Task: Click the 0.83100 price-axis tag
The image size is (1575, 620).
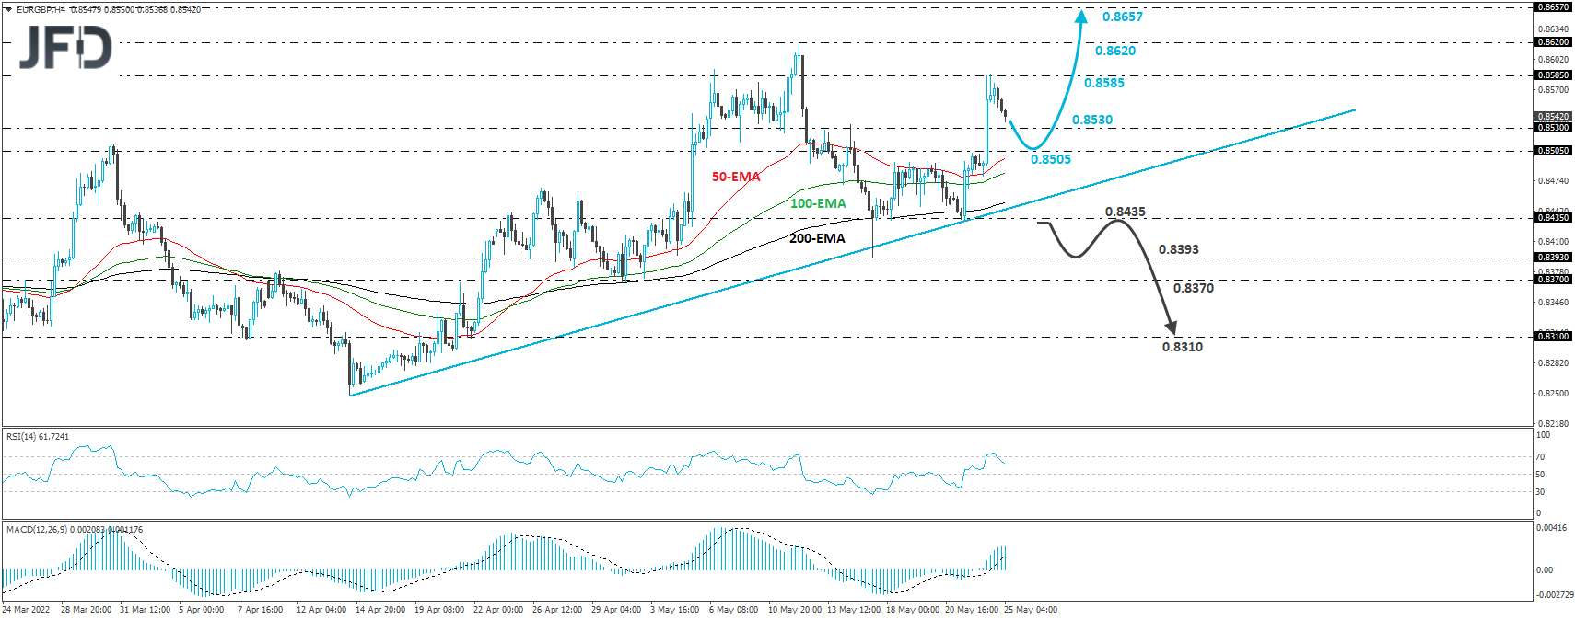Action: pyautogui.click(x=1553, y=337)
